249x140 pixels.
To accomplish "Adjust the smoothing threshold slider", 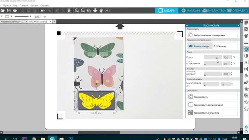I will pos(213,63).
